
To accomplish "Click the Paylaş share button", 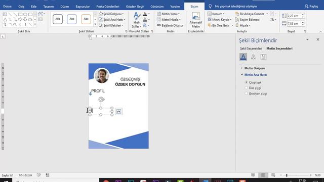I will 311,7.
